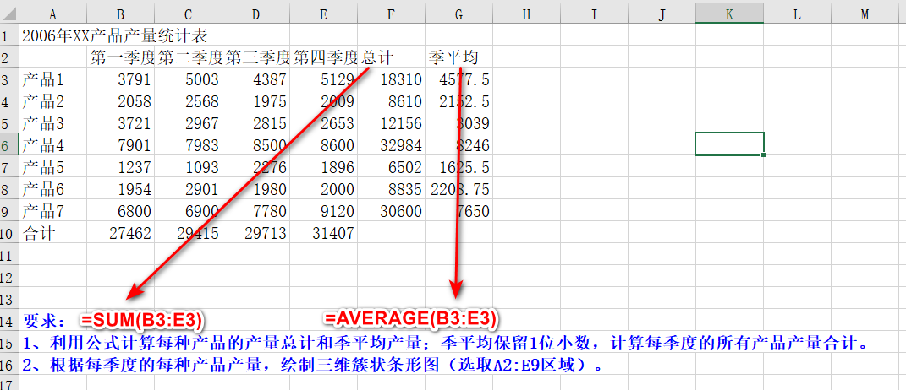Image resolution: width=906 pixels, height=390 pixels.
Task: Select the 第一季度 header cell
Action: [x=122, y=58]
